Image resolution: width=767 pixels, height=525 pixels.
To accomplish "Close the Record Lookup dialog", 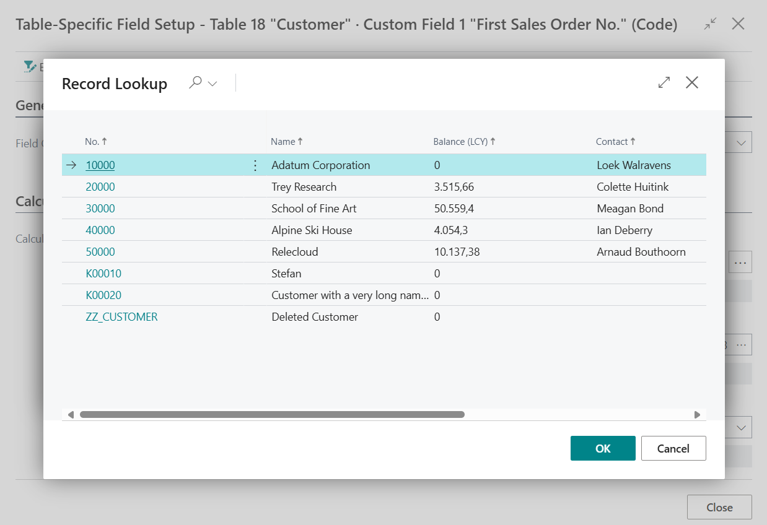I will pos(692,82).
